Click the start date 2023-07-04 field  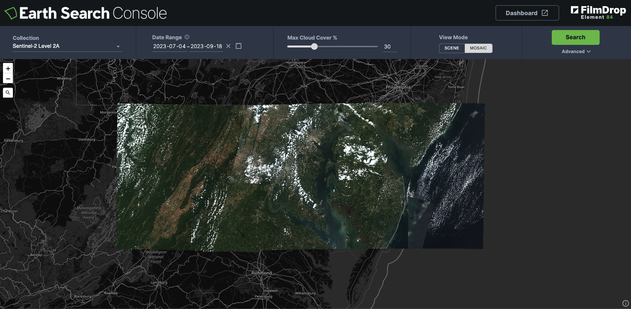pyautogui.click(x=169, y=46)
